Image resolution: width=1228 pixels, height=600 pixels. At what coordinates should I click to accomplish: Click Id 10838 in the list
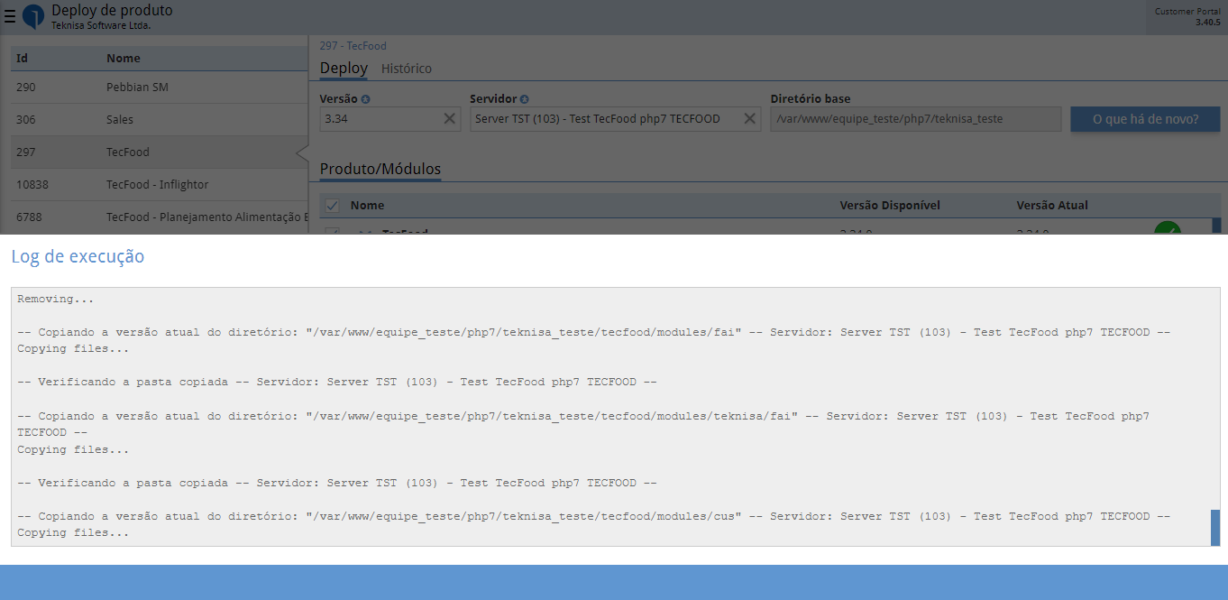click(x=32, y=185)
